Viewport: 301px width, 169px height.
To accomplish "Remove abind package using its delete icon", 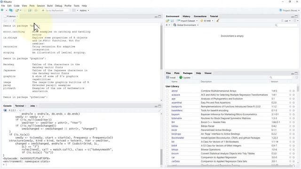I will 293,91.
